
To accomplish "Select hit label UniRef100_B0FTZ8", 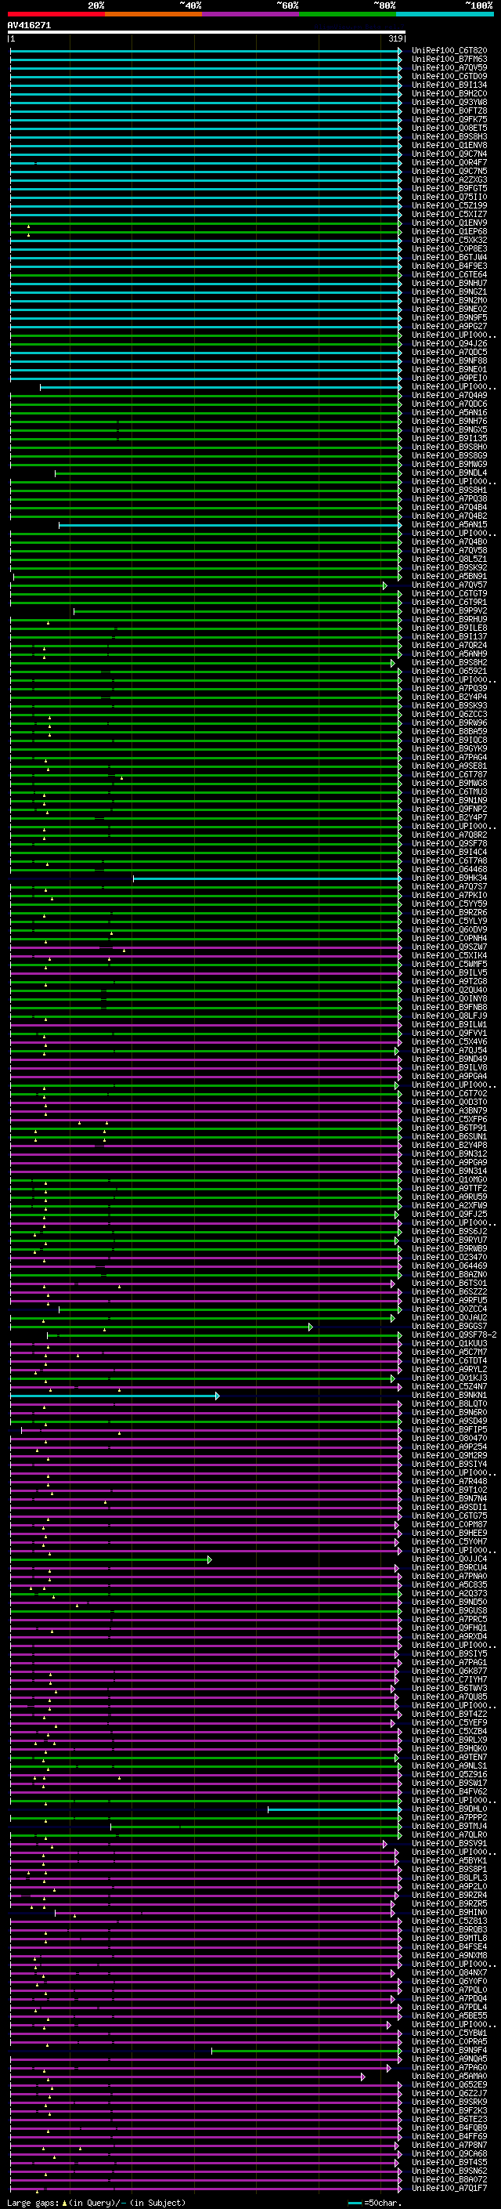I will [449, 110].
